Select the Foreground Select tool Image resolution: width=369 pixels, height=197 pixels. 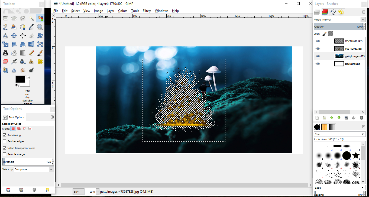pos(14,27)
